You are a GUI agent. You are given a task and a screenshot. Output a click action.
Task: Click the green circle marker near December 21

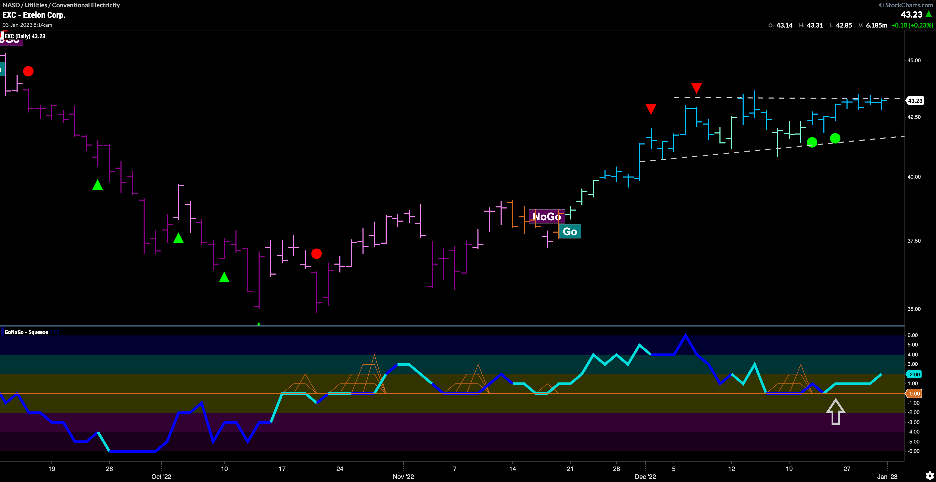click(812, 142)
